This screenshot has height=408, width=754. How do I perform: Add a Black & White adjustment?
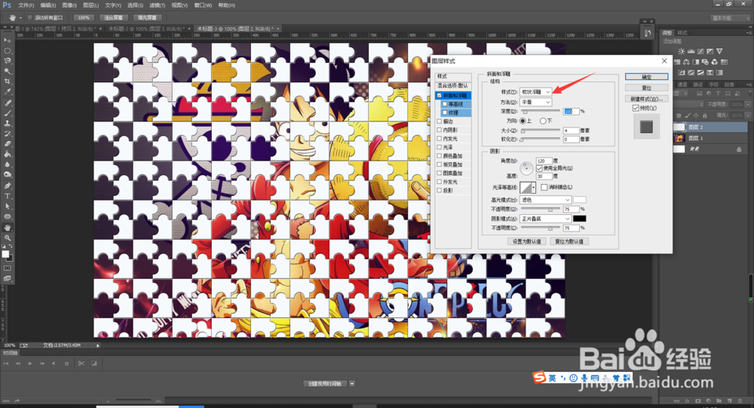click(x=696, y=62)
